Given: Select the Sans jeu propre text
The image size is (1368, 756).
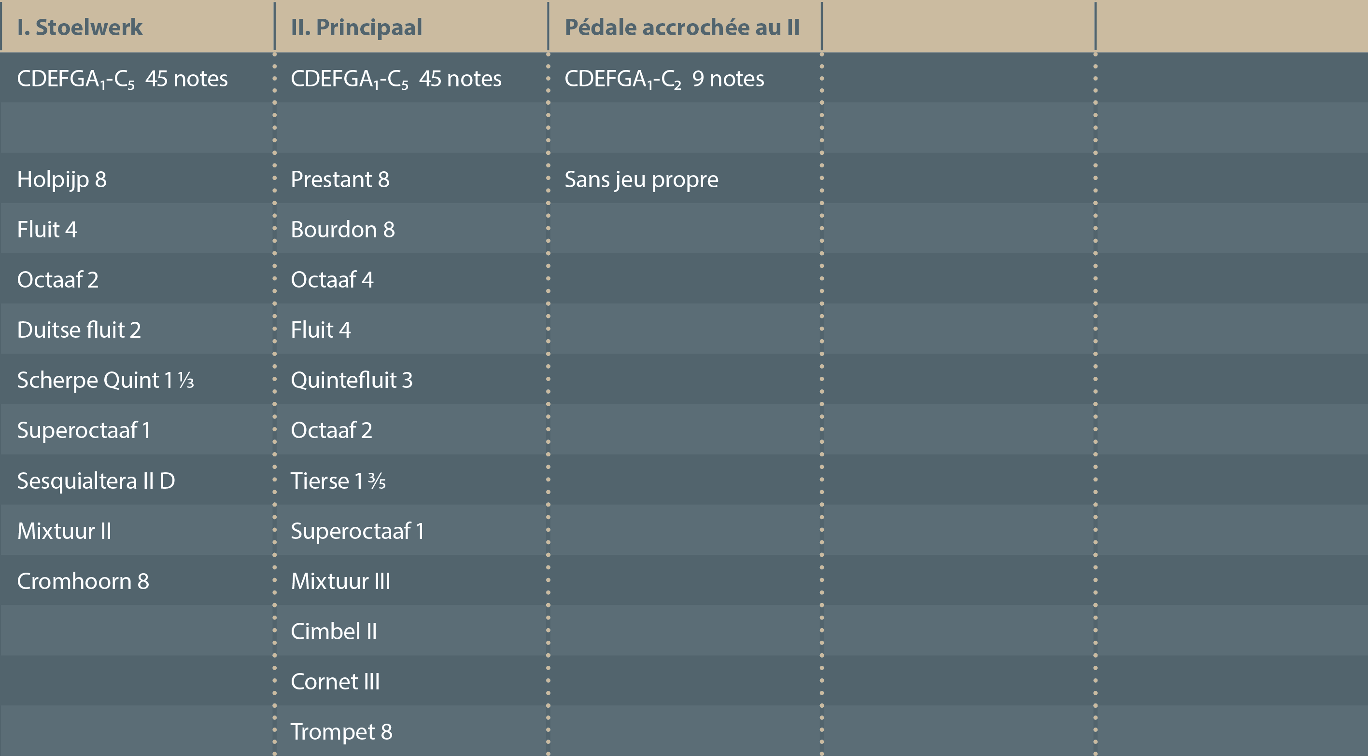Looking at the screenshot, I should 641,179.
